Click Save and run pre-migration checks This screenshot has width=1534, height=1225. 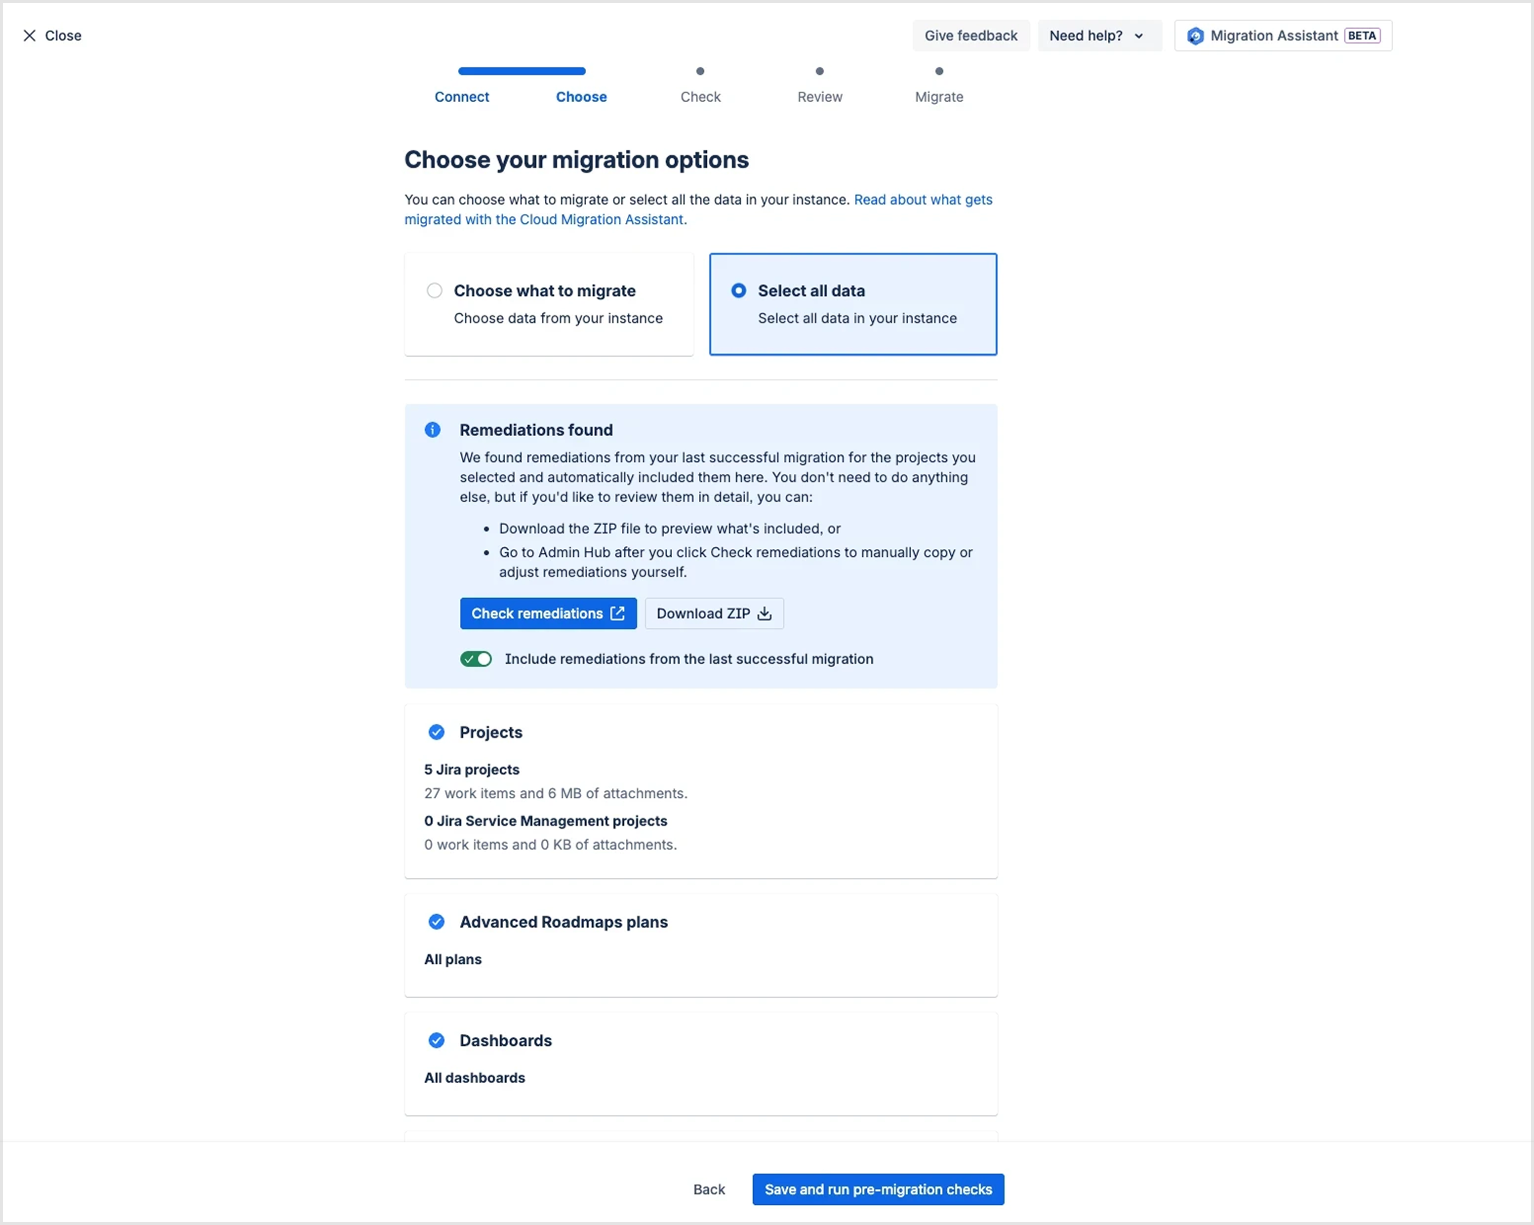(879, 1189)
